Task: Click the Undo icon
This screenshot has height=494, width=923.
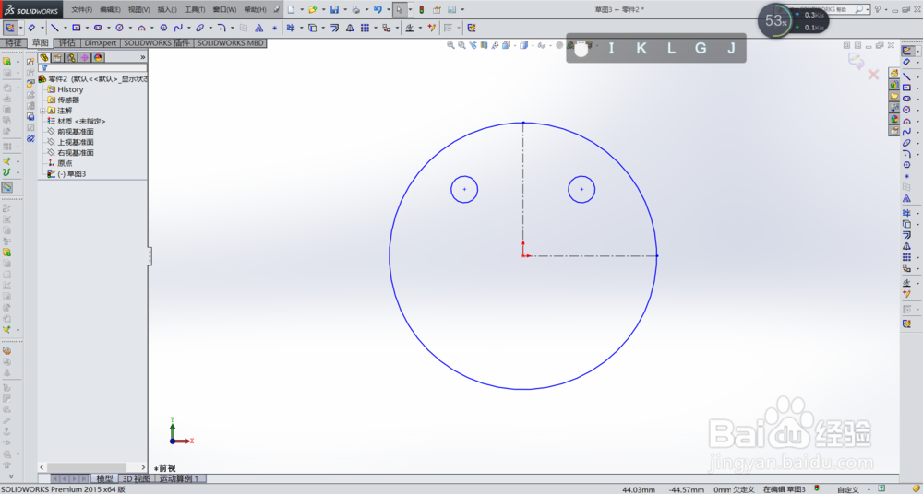Action: (378, 9)
